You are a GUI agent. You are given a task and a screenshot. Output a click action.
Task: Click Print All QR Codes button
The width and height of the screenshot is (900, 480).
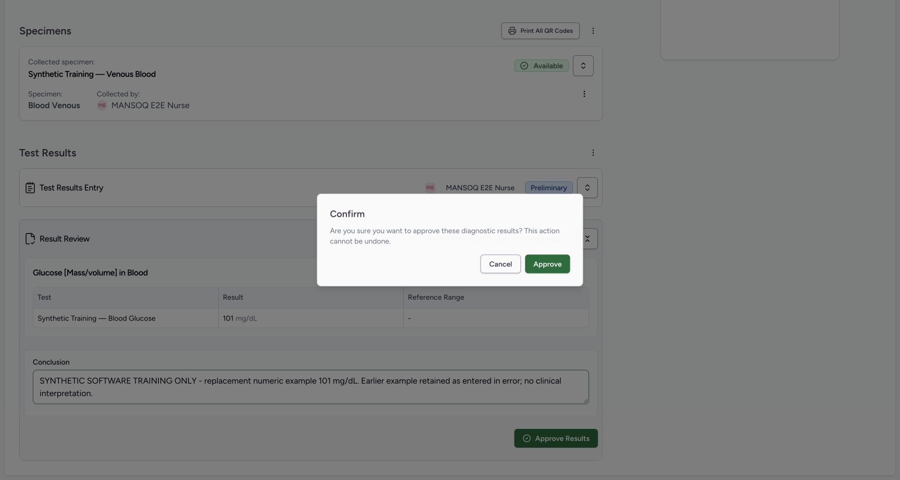[540, 31]
